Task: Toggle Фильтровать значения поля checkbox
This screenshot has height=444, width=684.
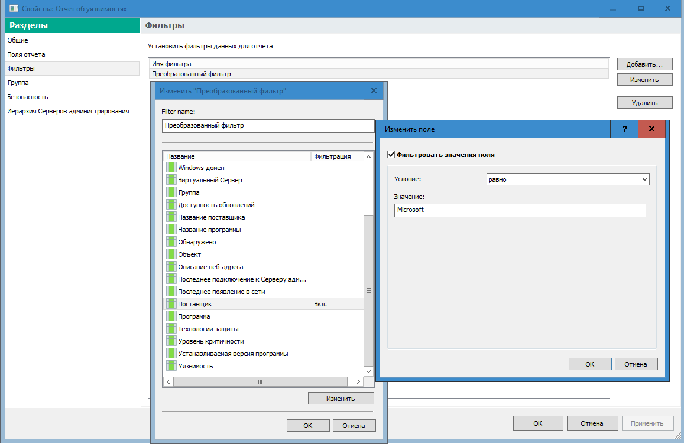Action: click(391, 155)
